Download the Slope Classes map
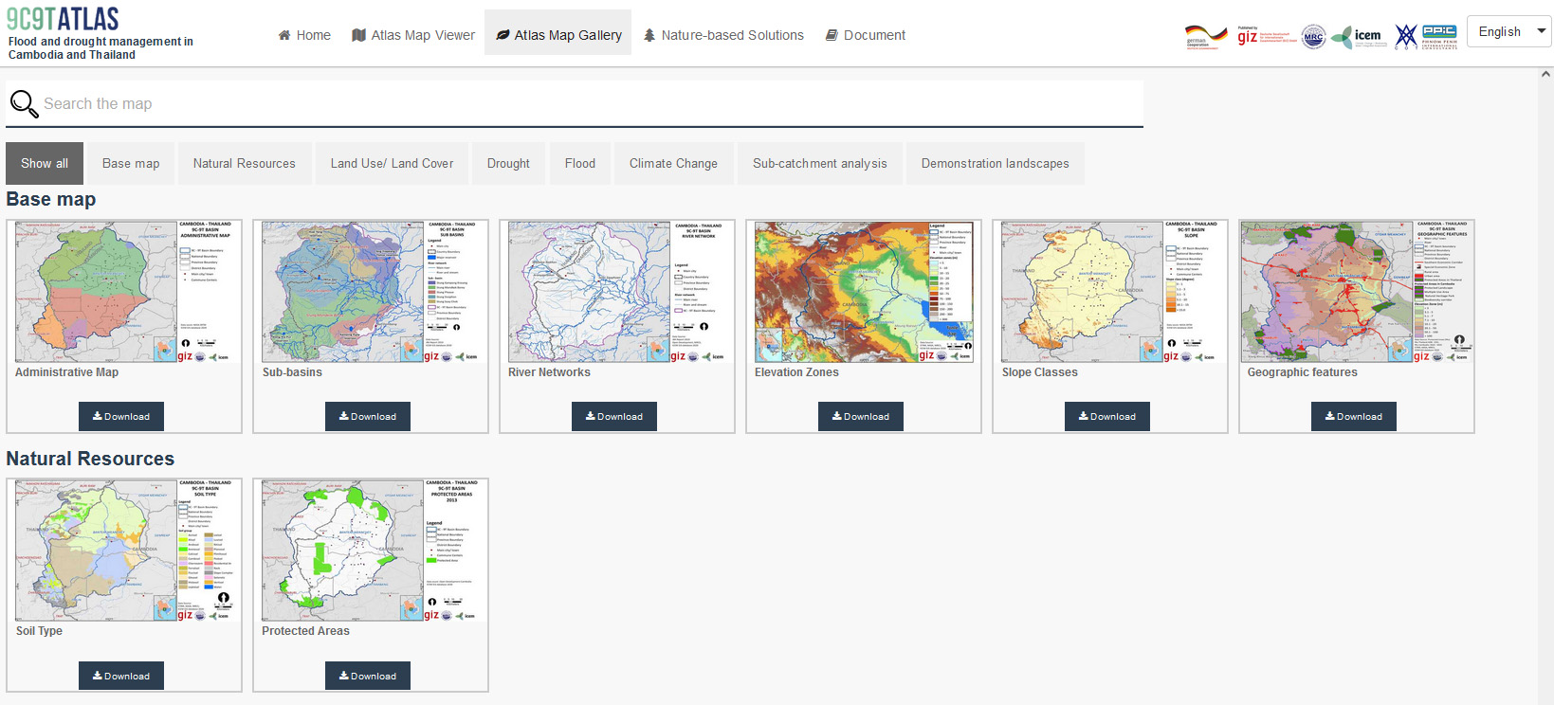The width and height of the screenshot is (1554, 705). pos(1107,416)
